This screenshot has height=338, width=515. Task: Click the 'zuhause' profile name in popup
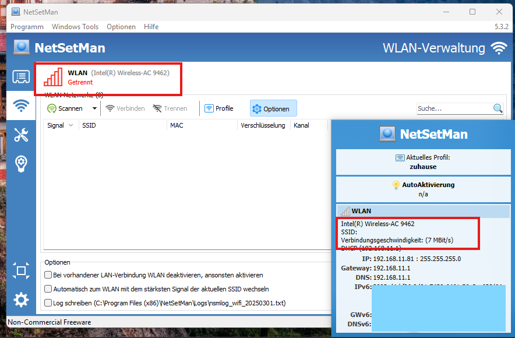click(423, 167)
